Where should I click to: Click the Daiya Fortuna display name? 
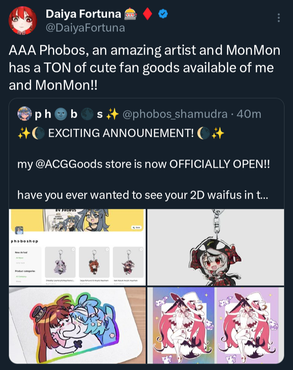click(x=83, y=14)
